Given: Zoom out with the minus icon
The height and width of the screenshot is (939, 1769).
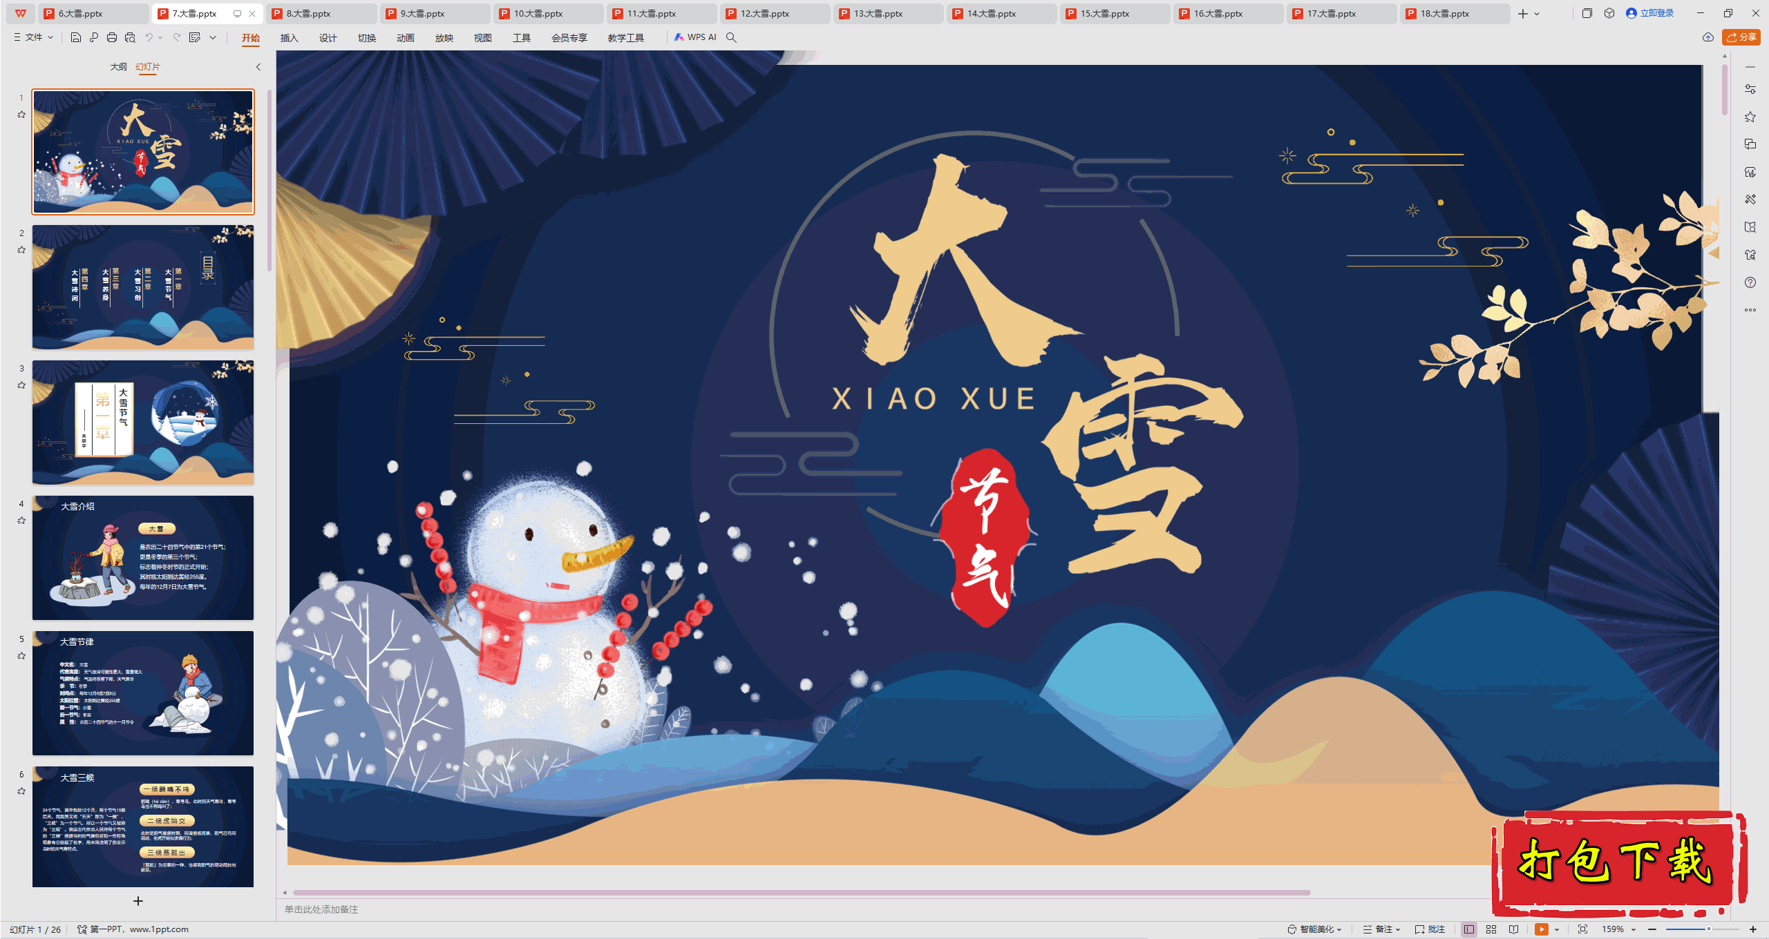Looking at the screenshot, I should [x=1652, y=929].
